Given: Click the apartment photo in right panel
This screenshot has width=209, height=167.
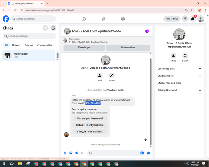Looking at the screenshot, I should click(x=179, y=34).
